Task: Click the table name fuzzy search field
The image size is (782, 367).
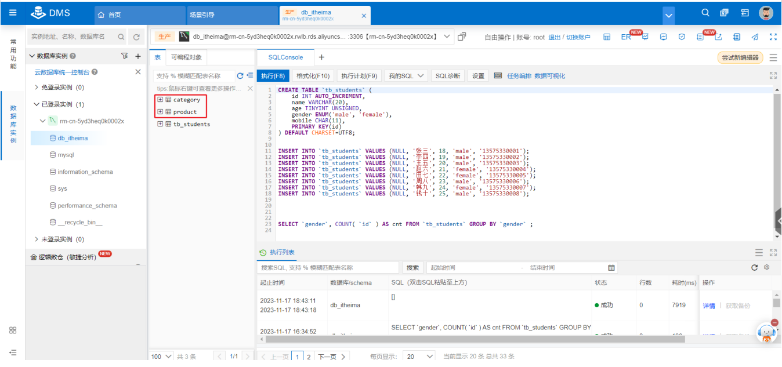Action: click(194, 75)
